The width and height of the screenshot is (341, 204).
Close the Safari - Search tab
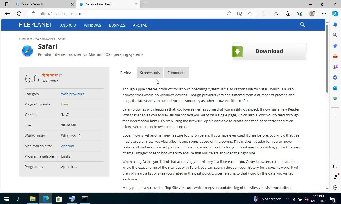[72, 4]
